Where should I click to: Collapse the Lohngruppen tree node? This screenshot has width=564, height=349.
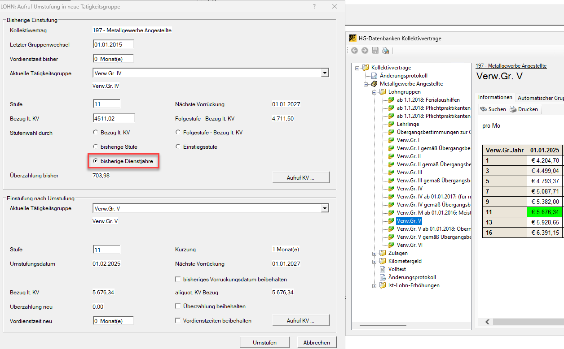click(375, 92)
